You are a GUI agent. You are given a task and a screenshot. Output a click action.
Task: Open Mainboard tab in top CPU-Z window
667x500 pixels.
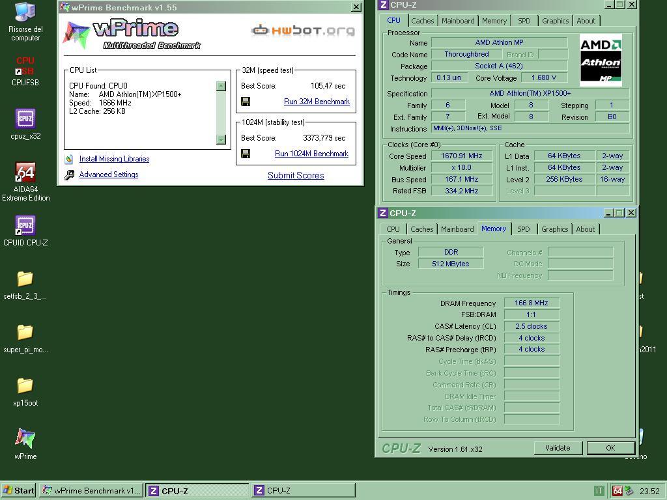pos(458,21)
